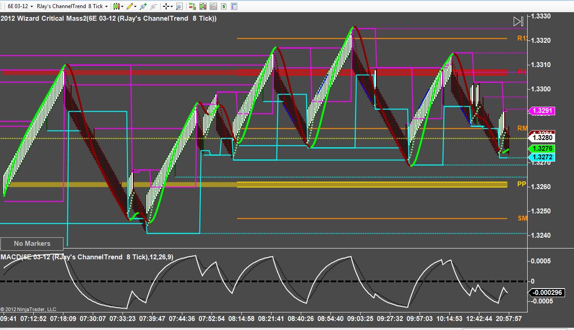Image resolution: width=574 pixels, height=330 pixels.
Task: Expand the drawing tools dropdown arrow
Action: [136, 6]
